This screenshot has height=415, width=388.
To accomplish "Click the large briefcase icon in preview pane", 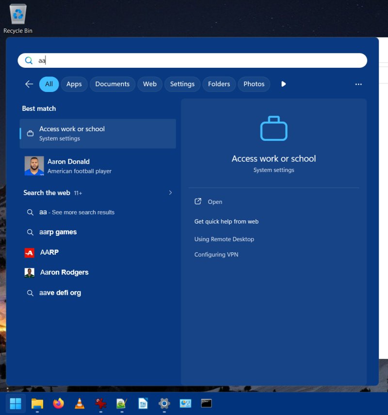I will pyautogui.click(x=274, y=128).
